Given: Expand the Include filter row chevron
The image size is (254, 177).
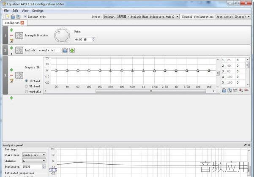Looking at the screenshot, I should [x=12, y=54].
